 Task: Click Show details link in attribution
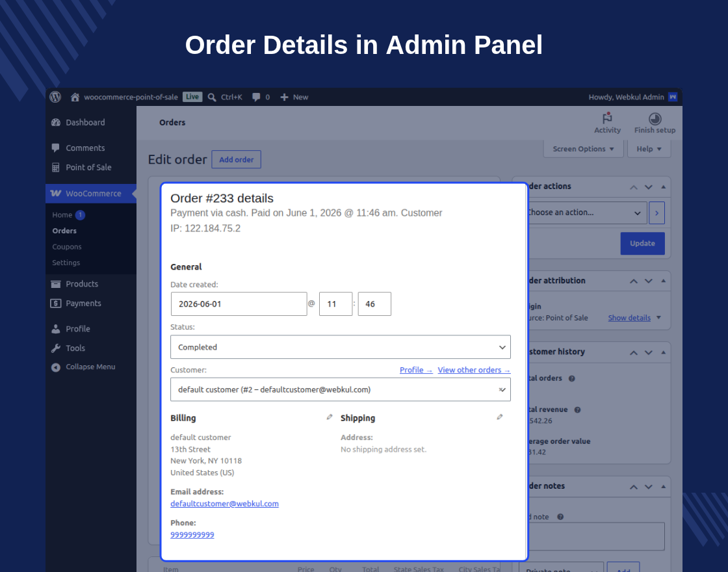[x=629, y=318]
